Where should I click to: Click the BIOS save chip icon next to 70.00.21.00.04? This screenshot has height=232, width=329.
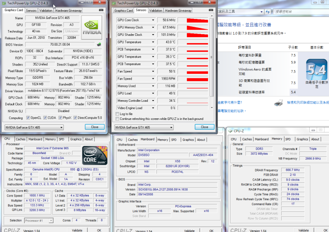coord(99,45)
